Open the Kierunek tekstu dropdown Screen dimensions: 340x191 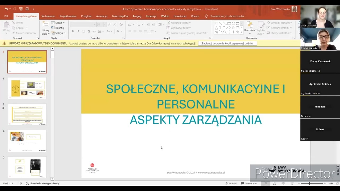tap(178, 23)
